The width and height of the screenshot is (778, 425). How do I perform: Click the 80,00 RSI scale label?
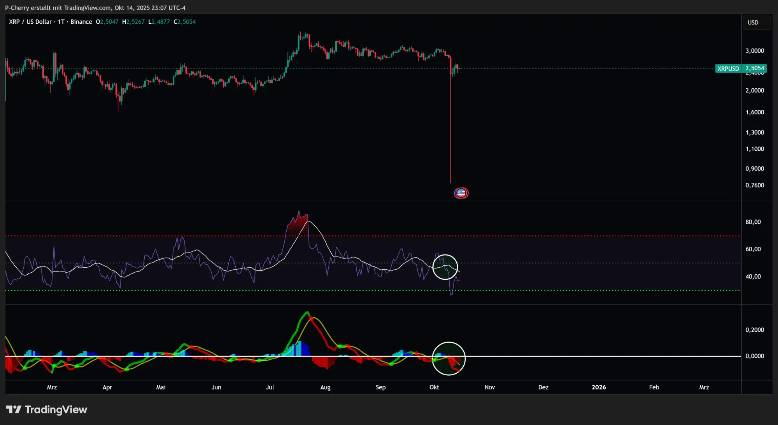click(x=753, y=222)
